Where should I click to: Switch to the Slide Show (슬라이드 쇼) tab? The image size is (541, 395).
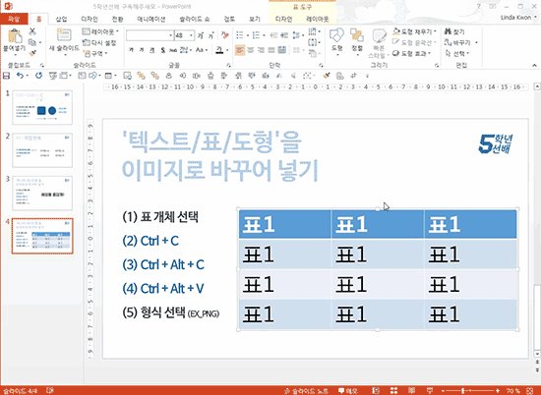click(x=195, y=19)
